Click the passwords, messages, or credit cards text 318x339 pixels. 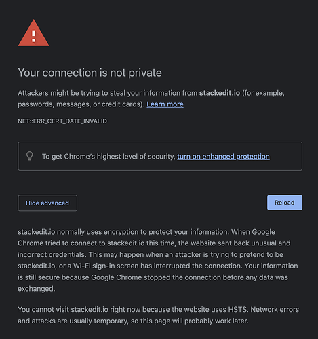[x=80, y=104]
